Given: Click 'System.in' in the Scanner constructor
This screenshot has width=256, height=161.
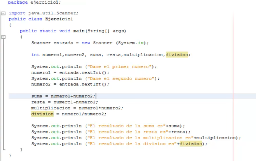Looking at the screenshot, I should [x=131, y=43].
